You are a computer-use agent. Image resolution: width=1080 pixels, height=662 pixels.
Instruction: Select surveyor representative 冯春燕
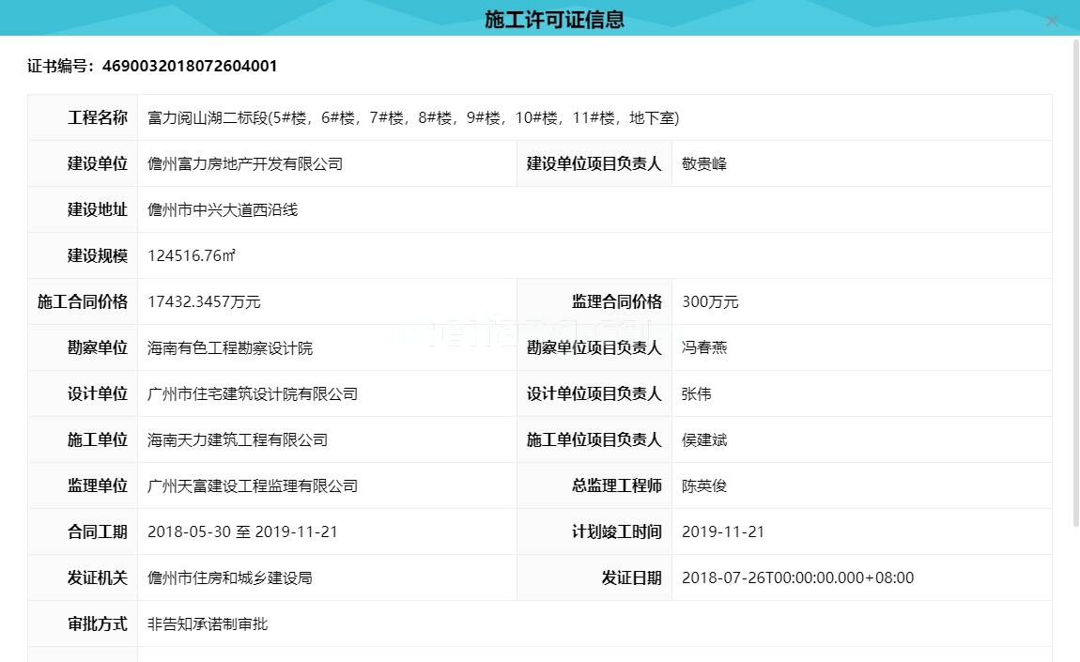tap(704, 347)
